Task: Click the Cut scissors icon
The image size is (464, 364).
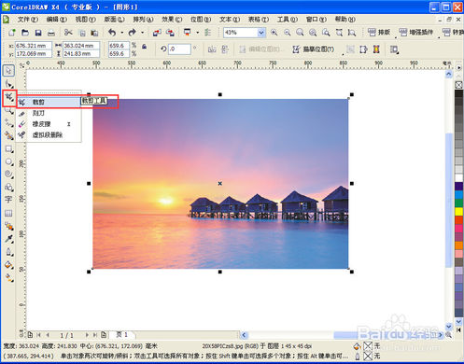Action: 68,33
